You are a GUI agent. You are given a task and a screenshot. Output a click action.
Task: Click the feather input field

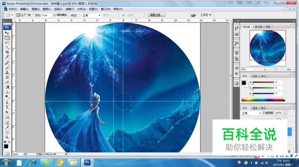[46, 15]
